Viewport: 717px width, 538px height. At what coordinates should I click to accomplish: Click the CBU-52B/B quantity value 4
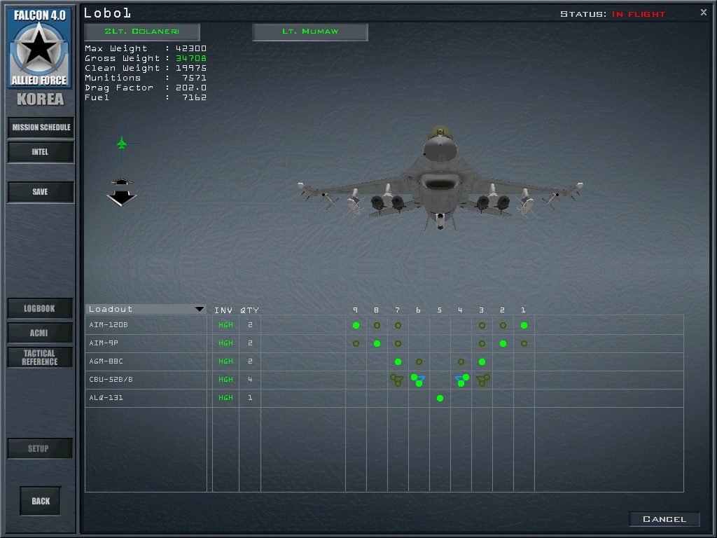coord(250,380)
